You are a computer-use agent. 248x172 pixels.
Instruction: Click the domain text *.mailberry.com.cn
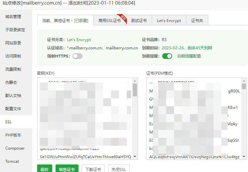tap(84, 48)
